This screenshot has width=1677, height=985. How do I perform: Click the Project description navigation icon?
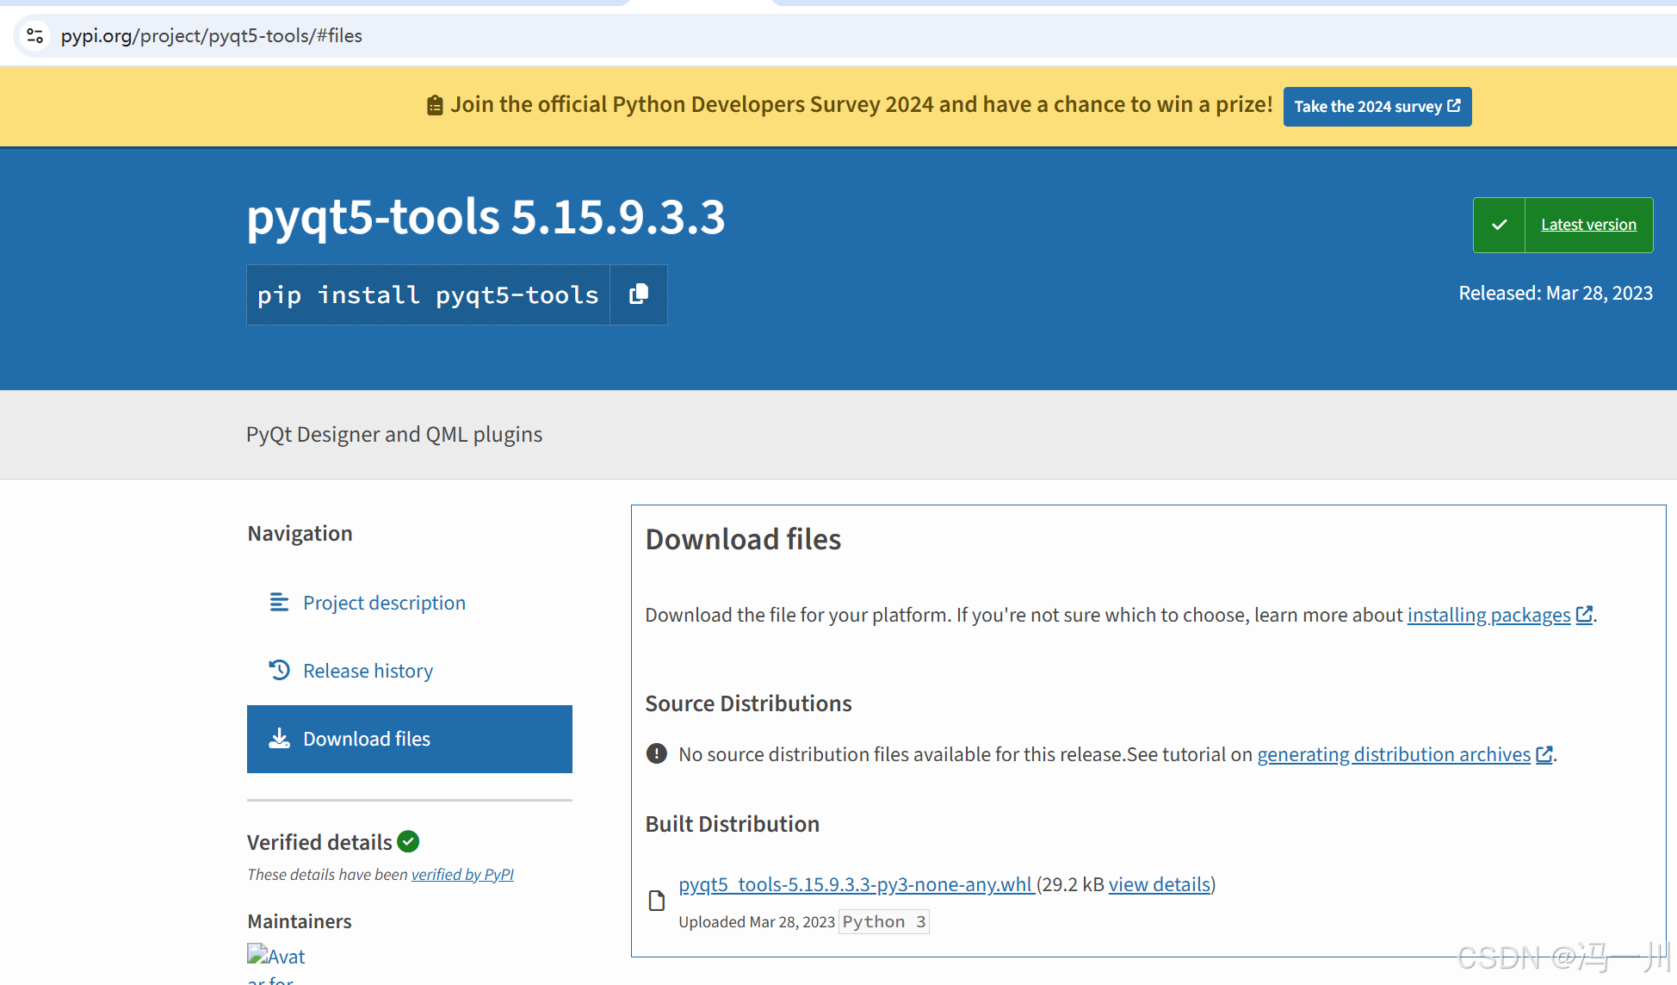click(278, 602)
